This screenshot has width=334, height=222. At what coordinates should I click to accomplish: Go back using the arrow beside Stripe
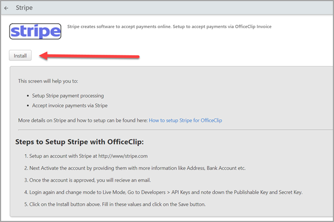6,8
